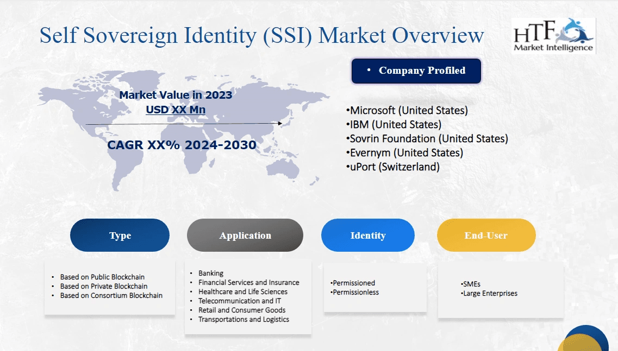The image size is (618, 351).
Task: Select the Identity category pill
Action: [x=368, y=235]
